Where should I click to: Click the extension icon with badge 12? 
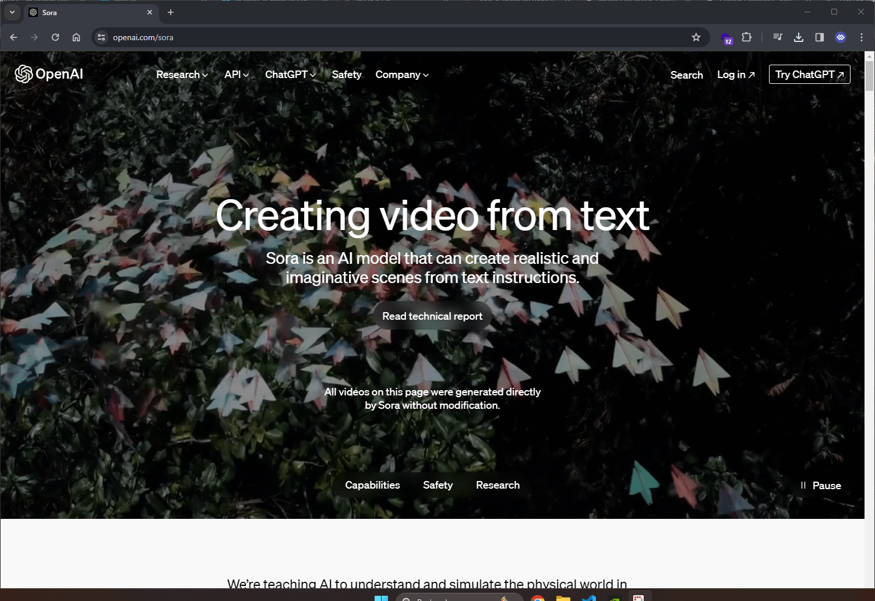pyautogui.click(x=726, y=38)
